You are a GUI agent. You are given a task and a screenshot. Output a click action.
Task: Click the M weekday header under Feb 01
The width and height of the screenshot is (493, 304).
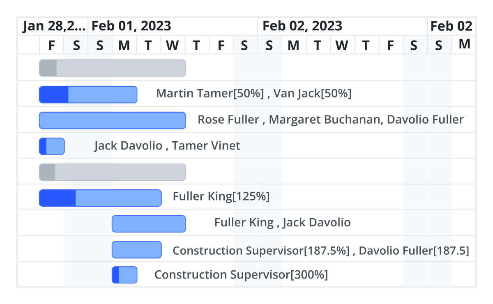coord(124,45)
